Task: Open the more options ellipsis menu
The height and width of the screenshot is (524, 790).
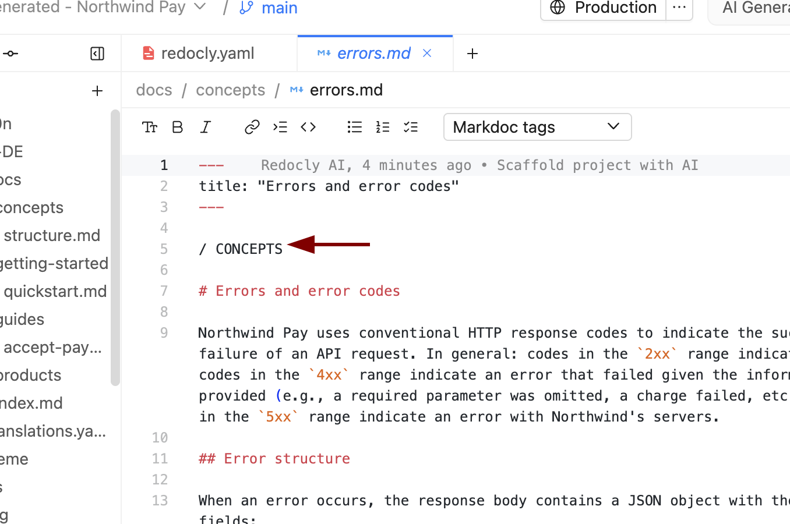Action: [x=679, y=8]
